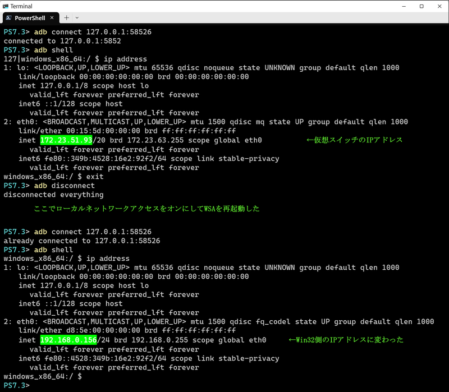Viewport: 449px width, 392px height.
Task: Click the Terminal title text
Action: (x=22, y=6)
